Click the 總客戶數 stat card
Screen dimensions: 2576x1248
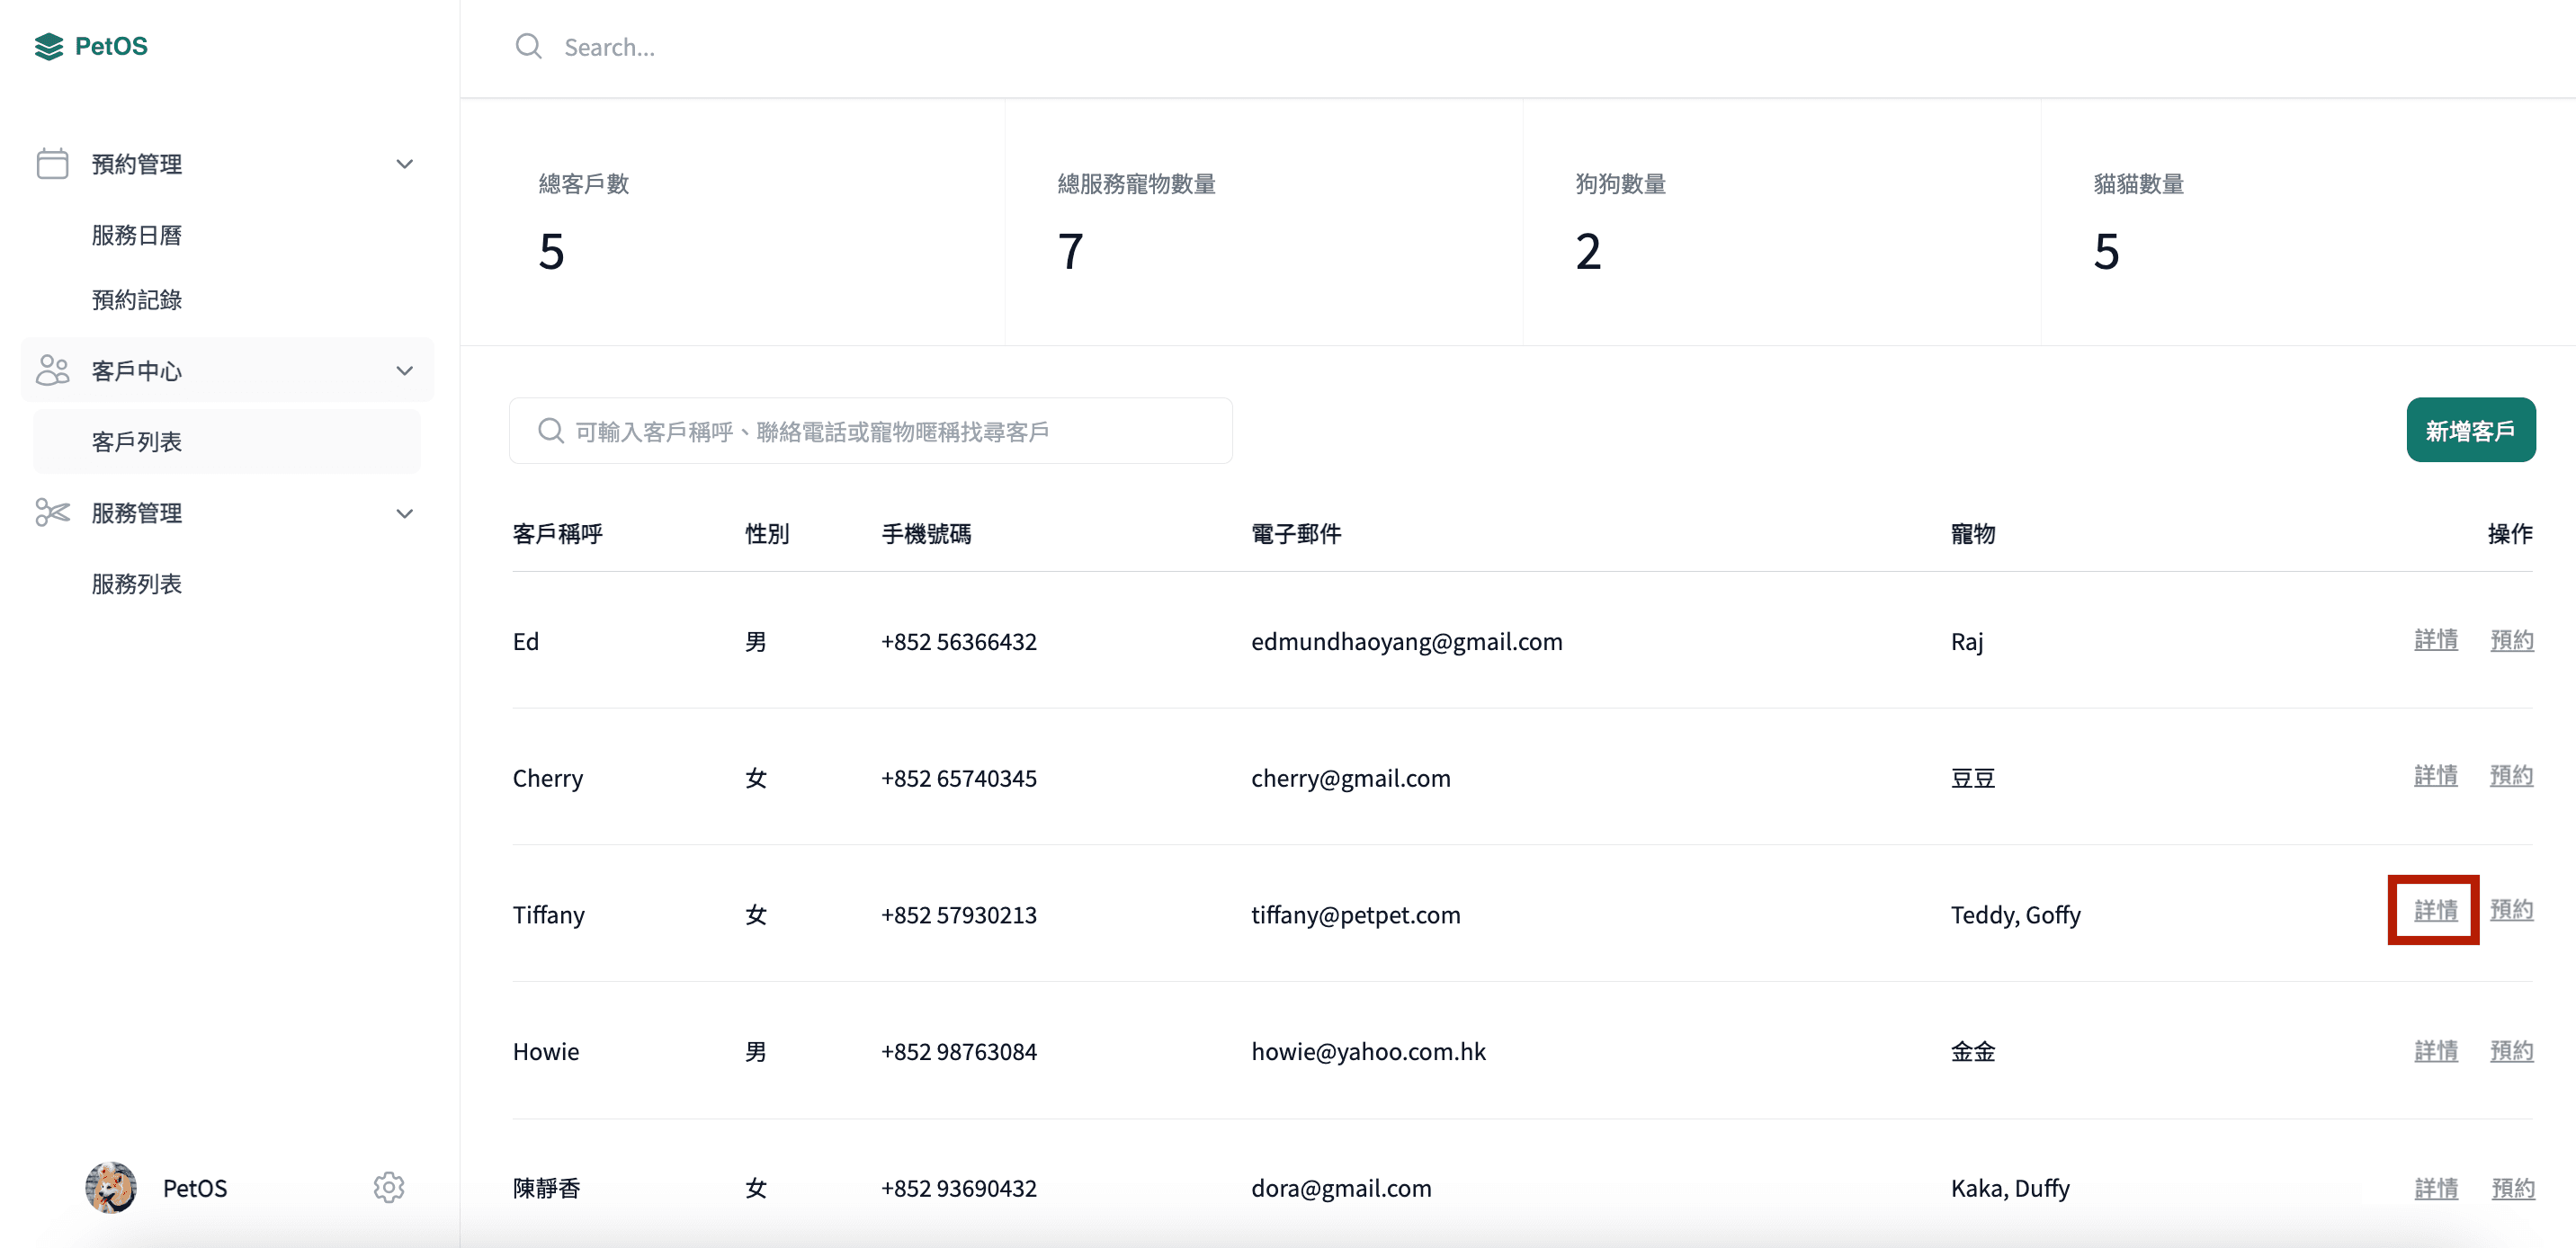[732, 222]
